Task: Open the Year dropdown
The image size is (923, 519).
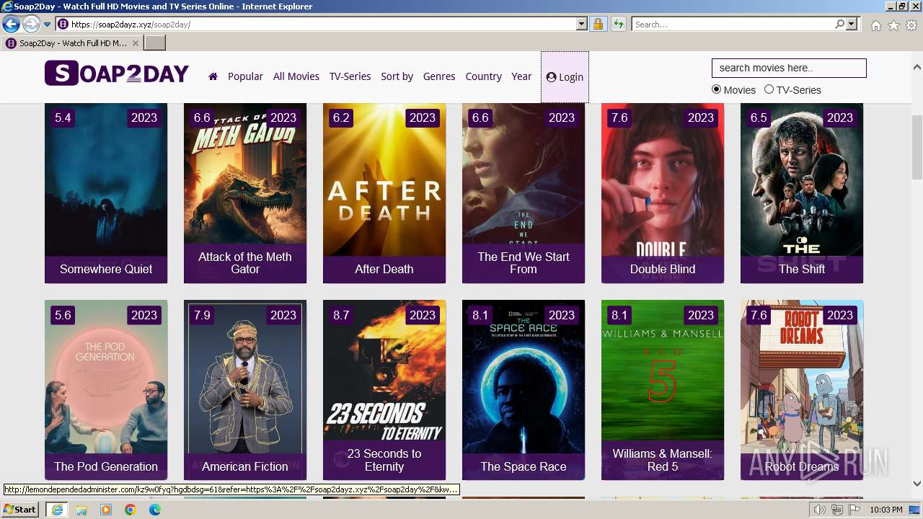Action: (521, 76)
